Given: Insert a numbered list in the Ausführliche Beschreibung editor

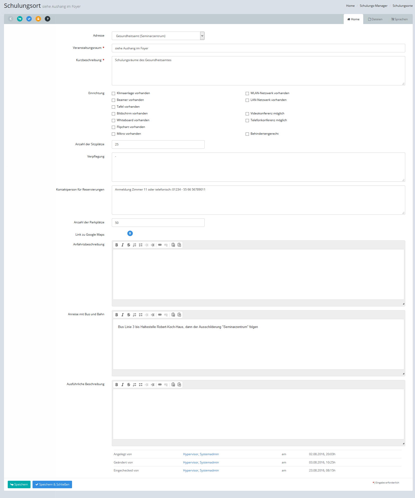Looking at the screenshot, I should (x=135, y=385).
